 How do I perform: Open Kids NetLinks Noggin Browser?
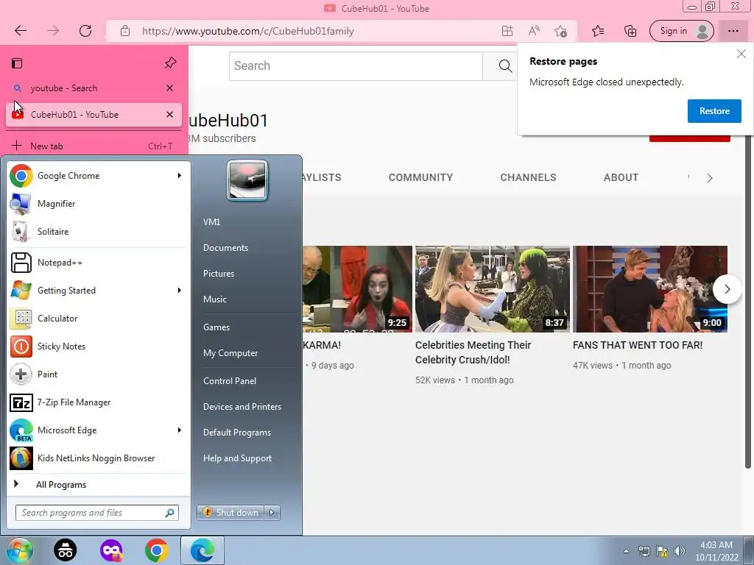tap(98, 458)
